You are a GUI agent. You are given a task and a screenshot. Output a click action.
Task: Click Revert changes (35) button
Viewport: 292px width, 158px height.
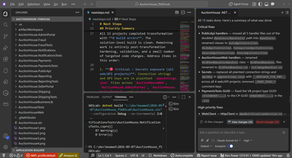(x=267, y=122)
